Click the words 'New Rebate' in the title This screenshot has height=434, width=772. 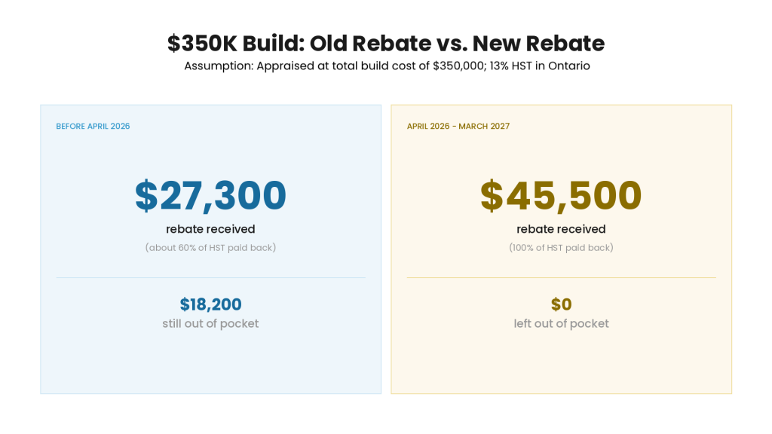tap(538, 43)
